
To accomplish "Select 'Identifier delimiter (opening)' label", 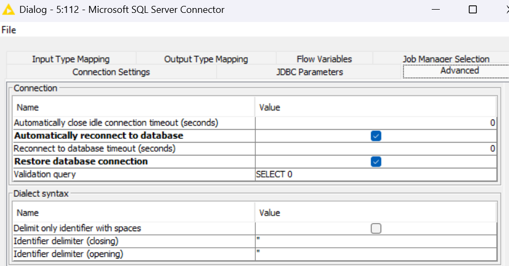I will point(68,254).
